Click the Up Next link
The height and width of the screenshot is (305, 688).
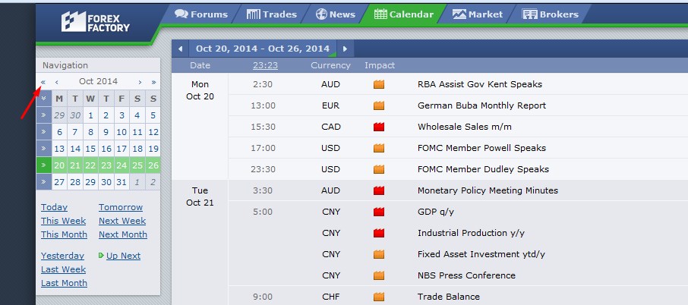pos(123,256)
